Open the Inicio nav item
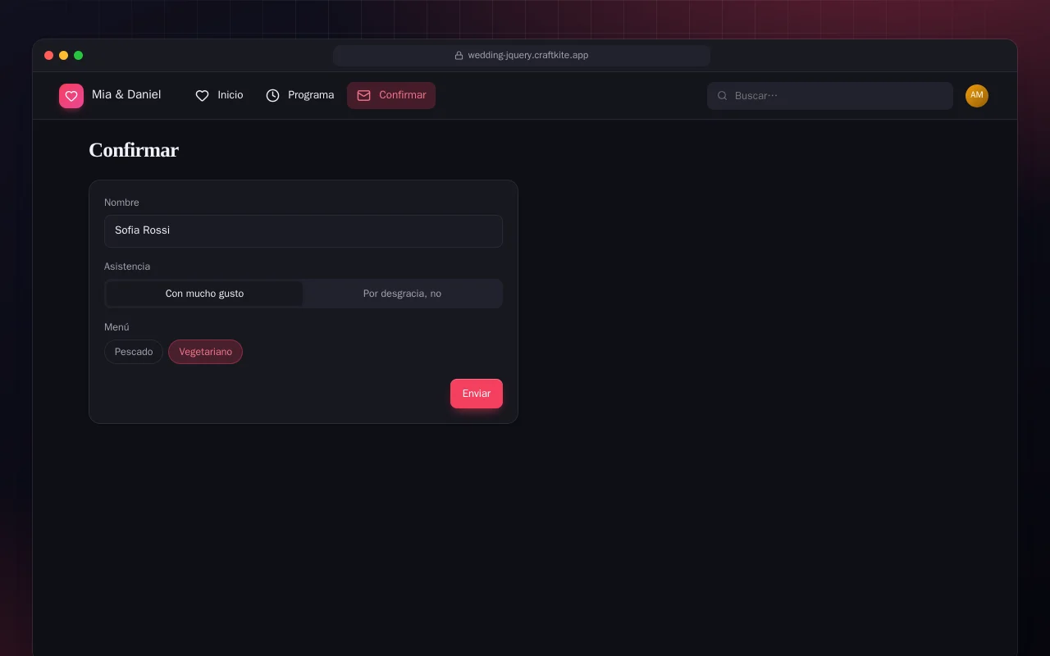The image size is (1050, 656). tap(219, 95)
